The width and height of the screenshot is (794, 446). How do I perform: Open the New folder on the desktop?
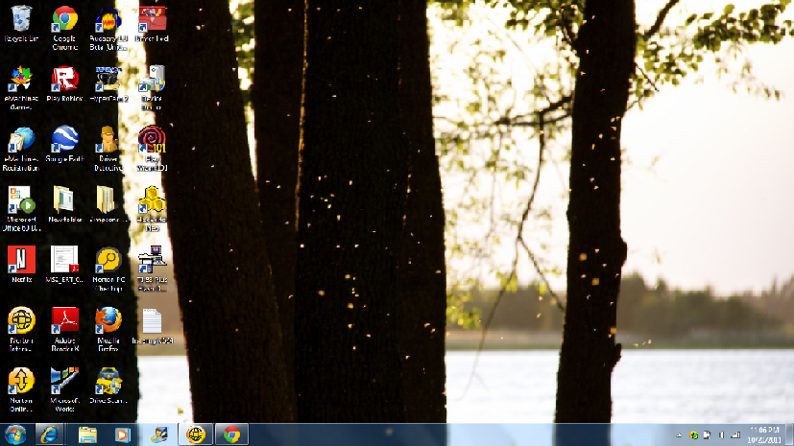point(64,200)
